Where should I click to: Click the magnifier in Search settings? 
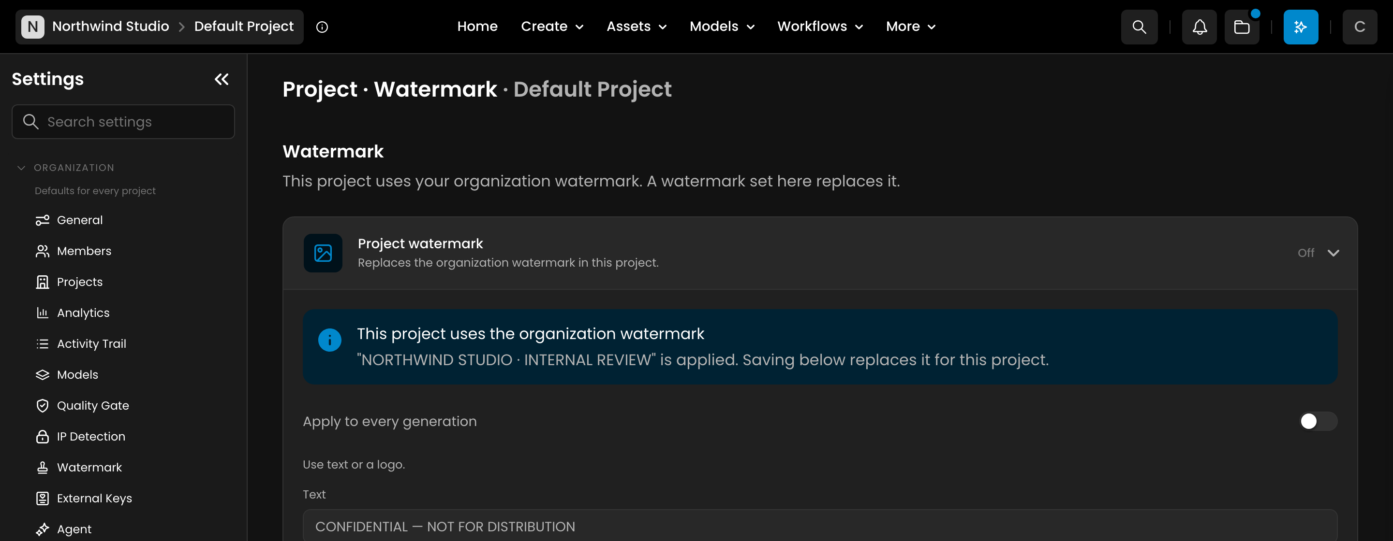(x=31, y=121)
